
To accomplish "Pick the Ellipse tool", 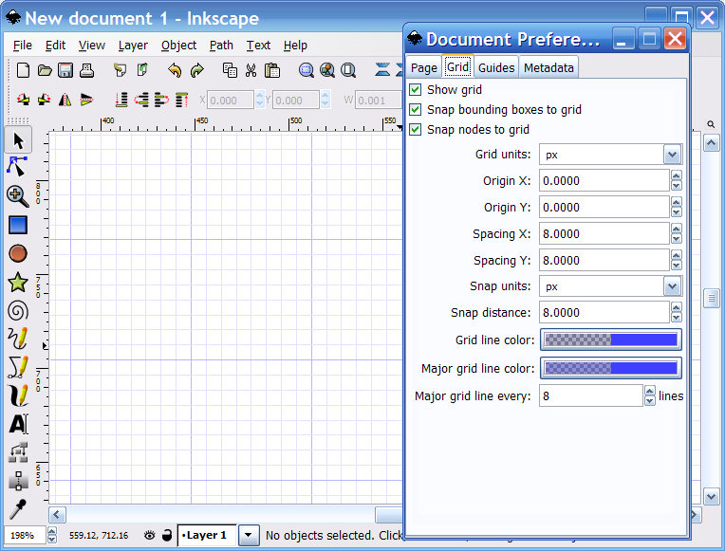I will (17, 253).
